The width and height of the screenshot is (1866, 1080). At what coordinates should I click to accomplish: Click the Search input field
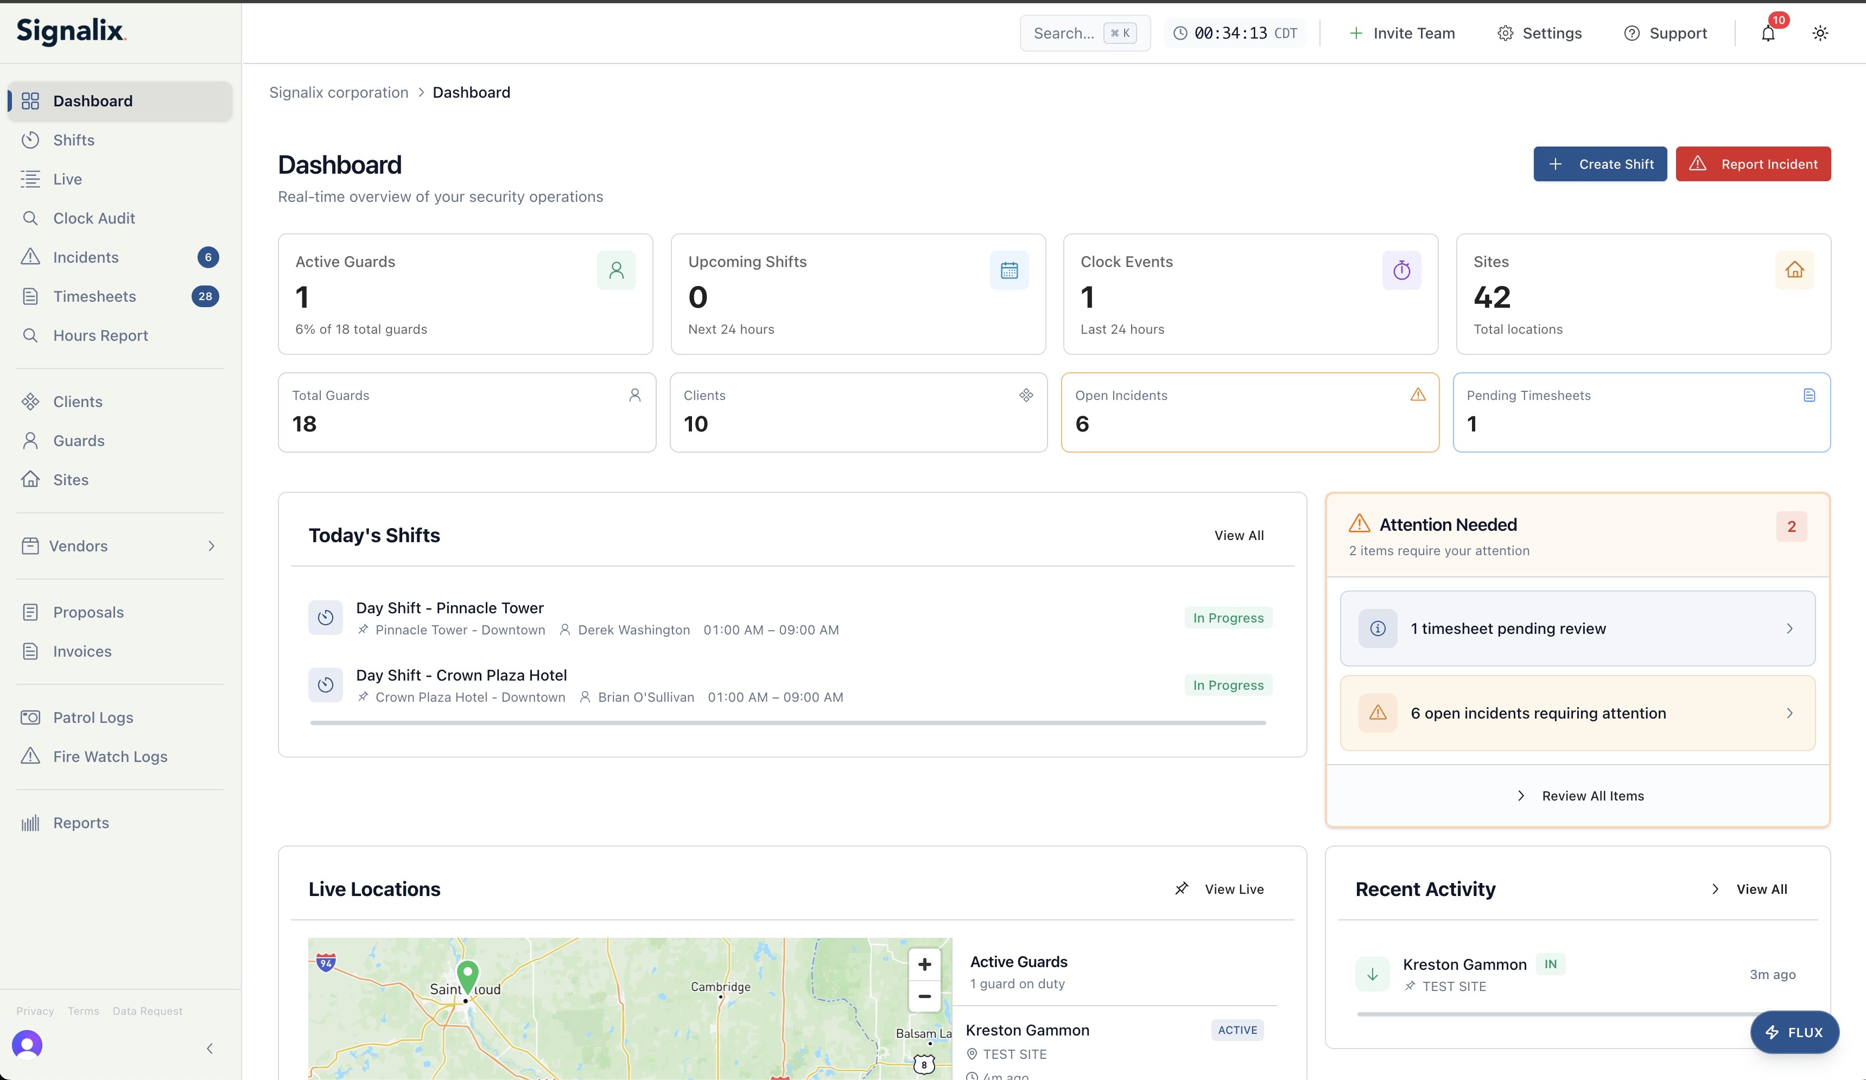(x=1064, y=33)
